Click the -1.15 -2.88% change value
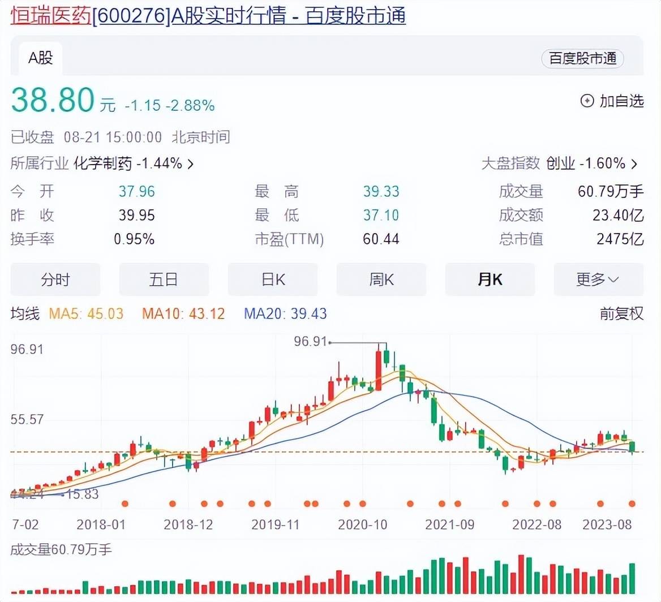The width and height of the screenshot is (661, 602). [169, 105]
